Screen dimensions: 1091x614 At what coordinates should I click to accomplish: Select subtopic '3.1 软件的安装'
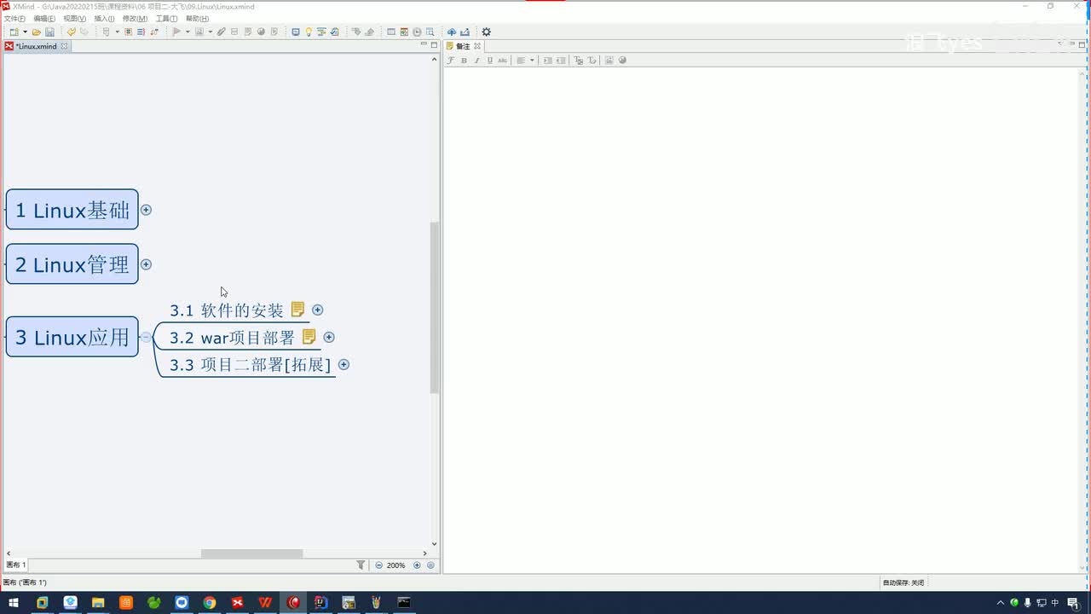tap(226, 310)
